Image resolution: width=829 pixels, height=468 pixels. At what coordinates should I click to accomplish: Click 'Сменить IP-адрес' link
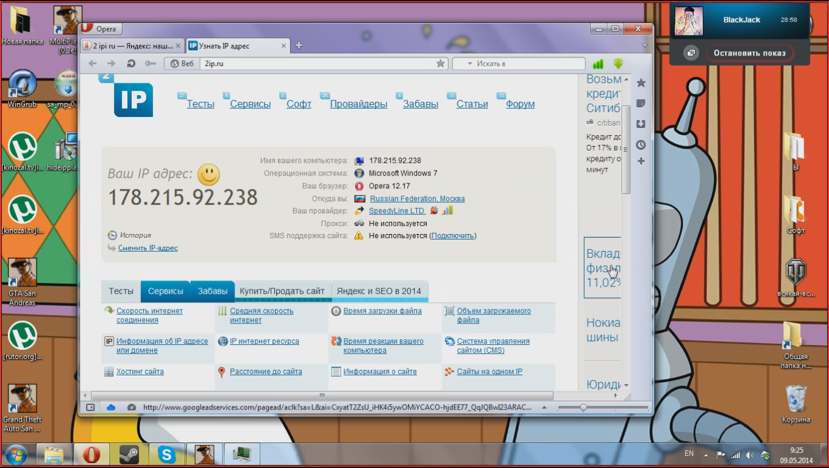(148, 249)
